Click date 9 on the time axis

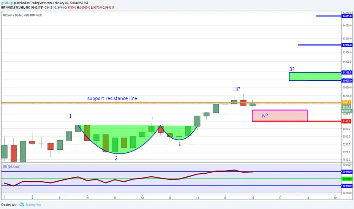(x=60, y=198)
